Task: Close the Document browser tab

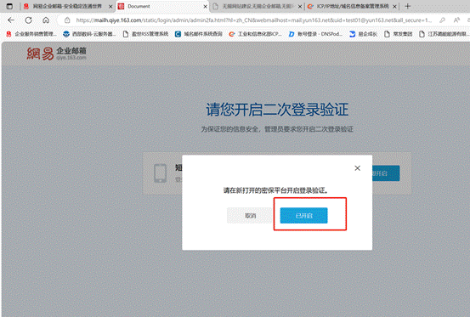Action: 206,6
